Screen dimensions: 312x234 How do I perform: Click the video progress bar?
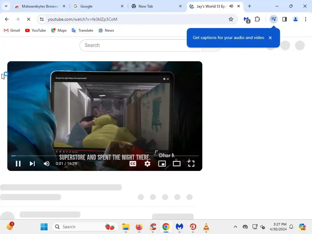105,156
